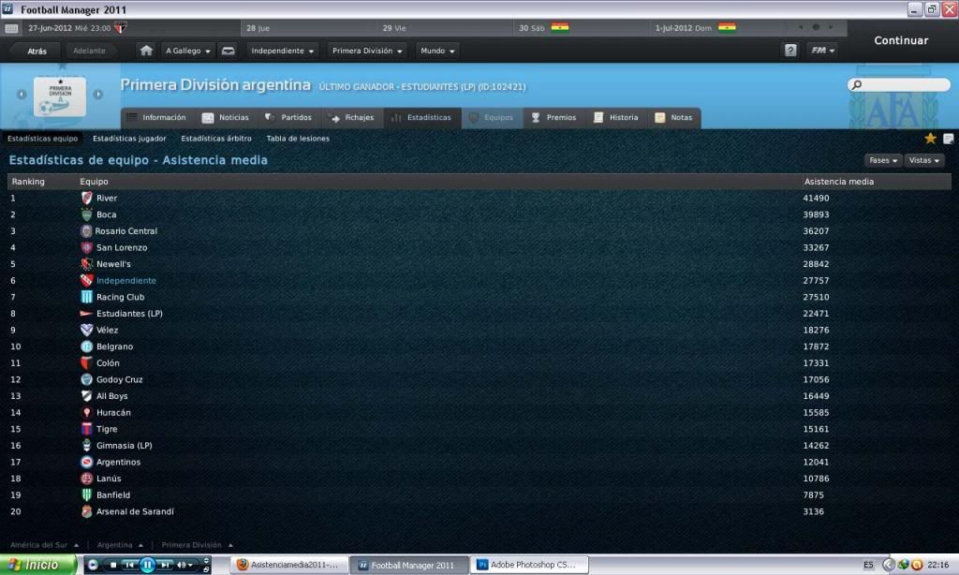The image size is (959, 575).
Task: Expand the Primera División dropdown menu
Action: [367, 51]
